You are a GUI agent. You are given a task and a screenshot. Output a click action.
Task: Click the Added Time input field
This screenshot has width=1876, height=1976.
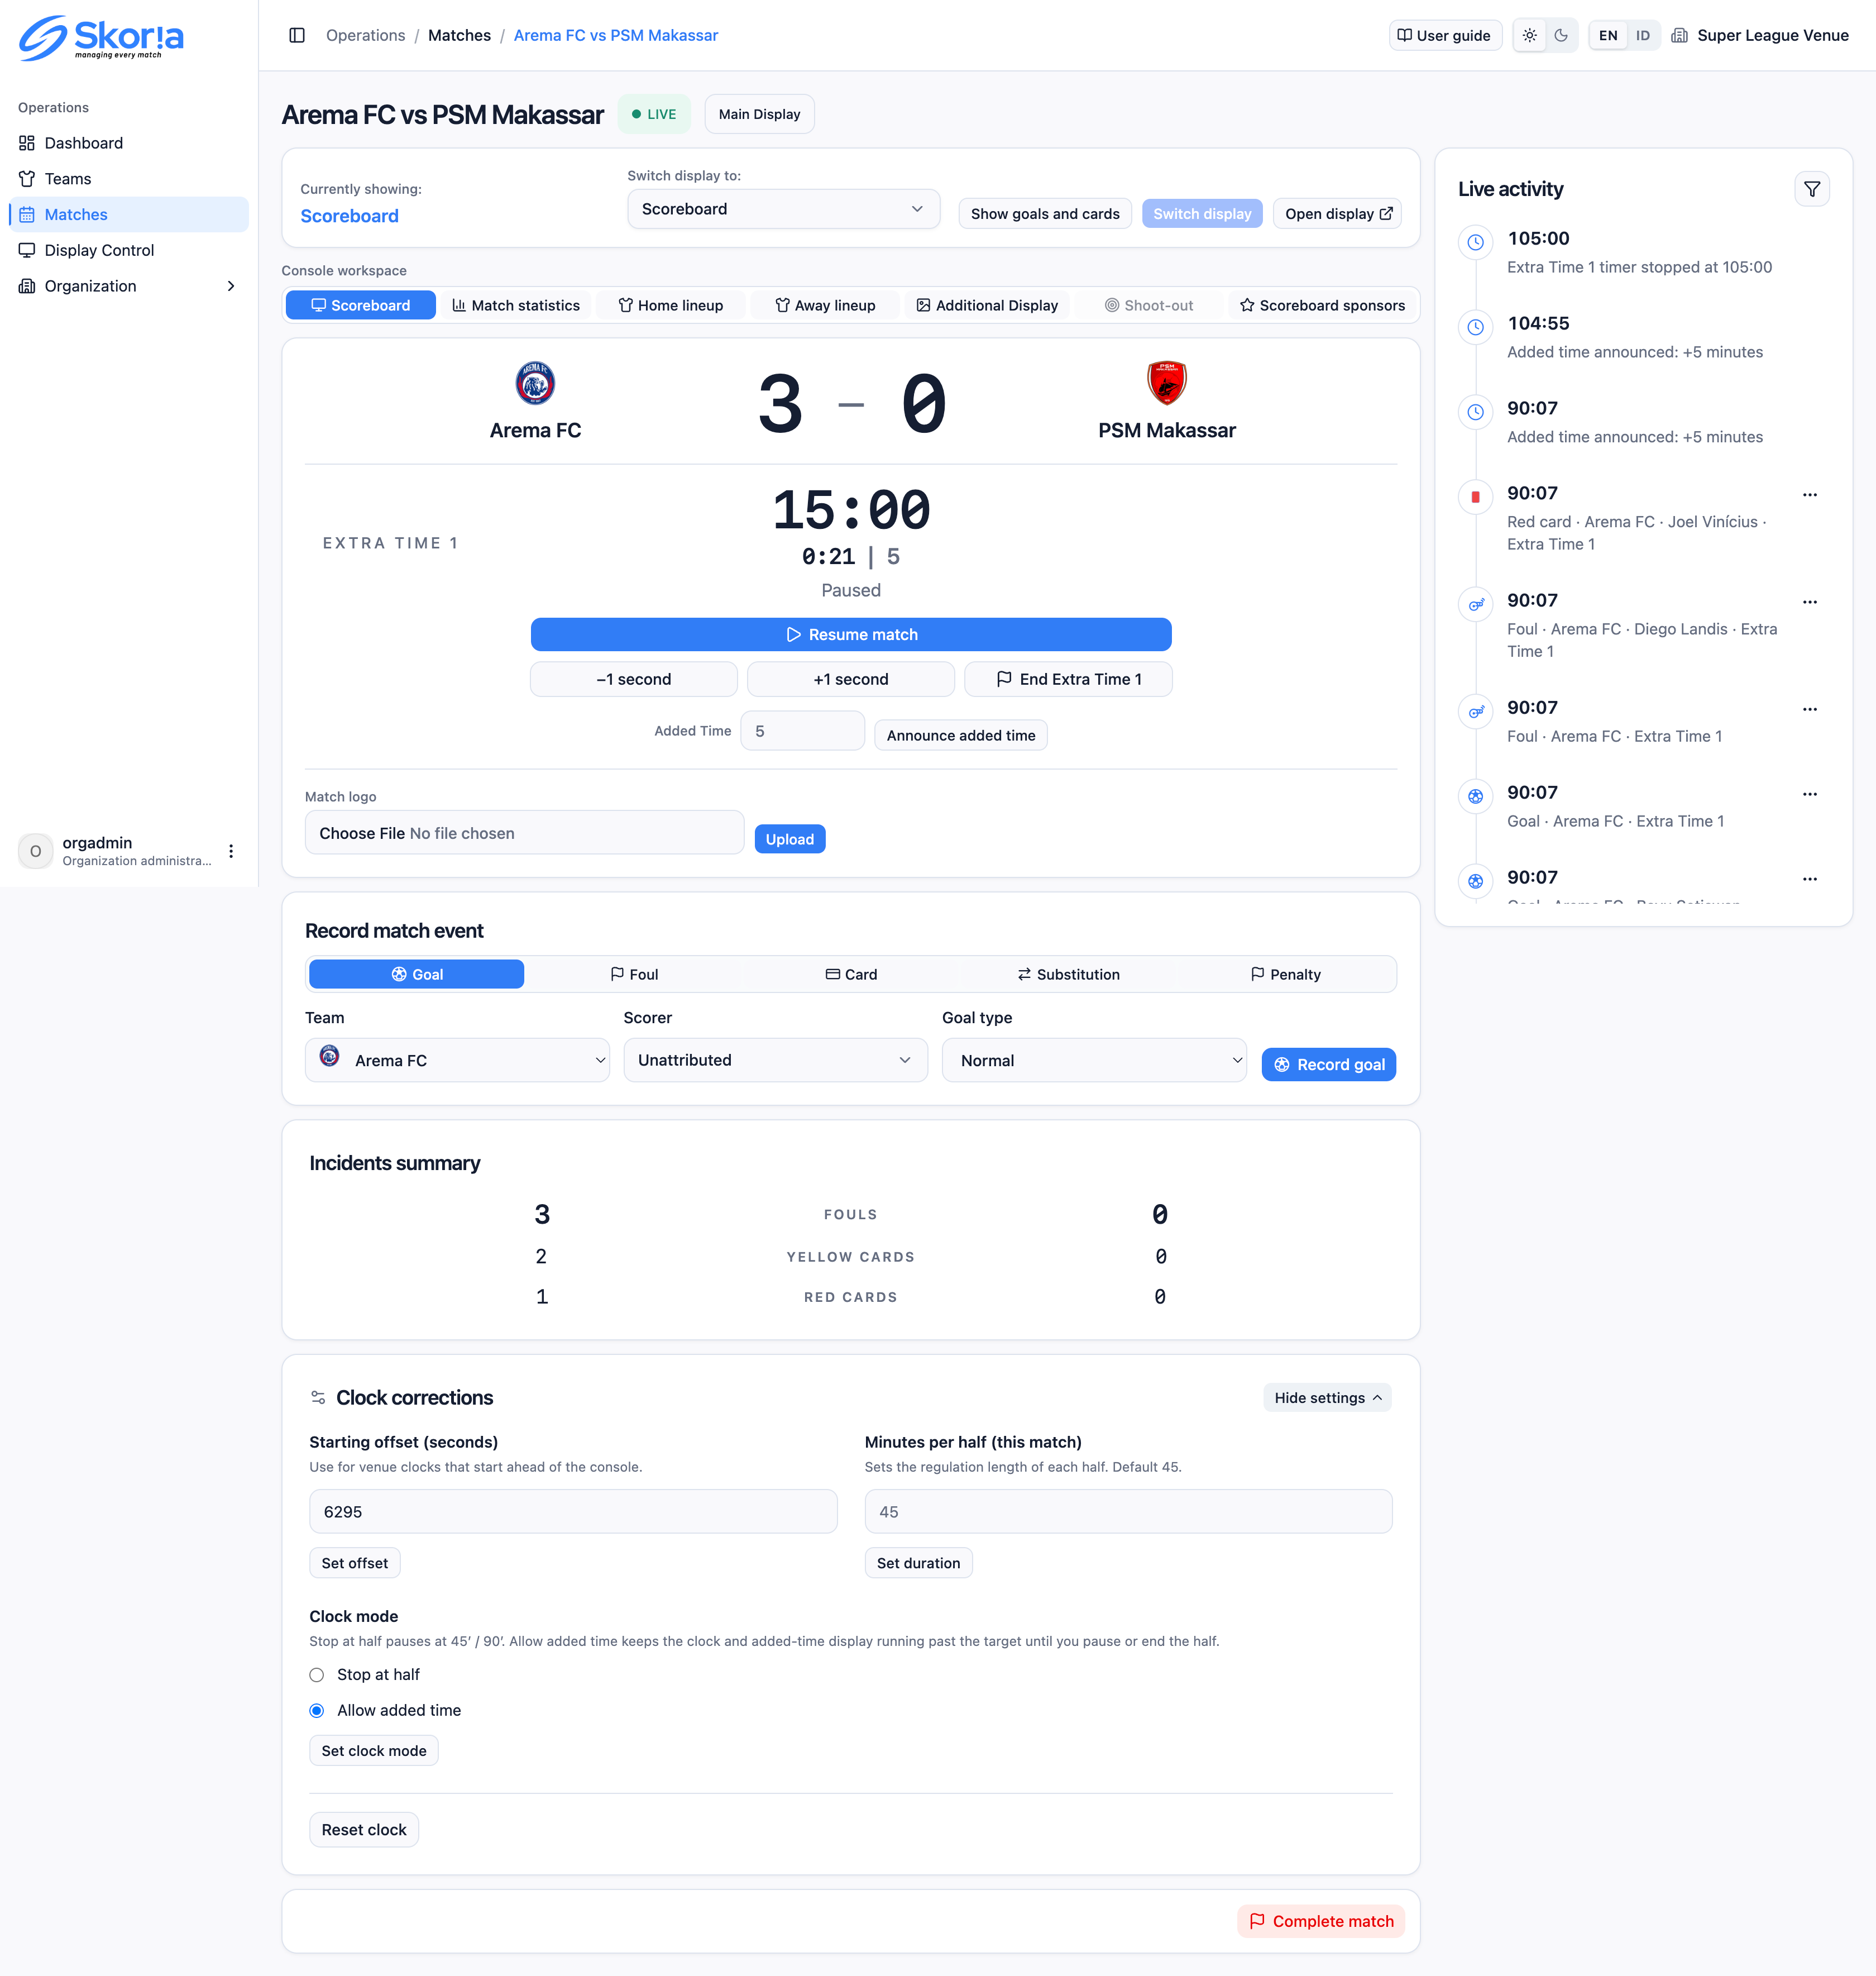[802, 732]
